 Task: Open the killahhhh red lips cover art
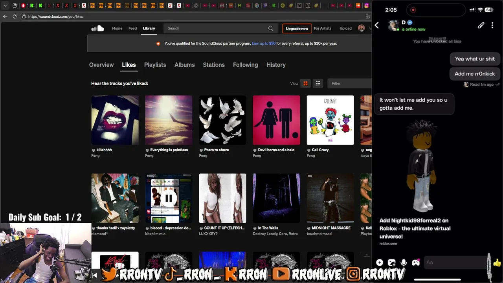point(115,120)
